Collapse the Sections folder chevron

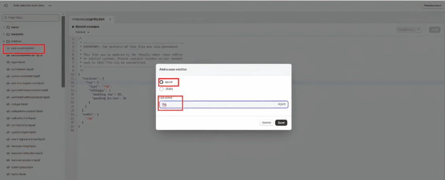click(4, 41)
